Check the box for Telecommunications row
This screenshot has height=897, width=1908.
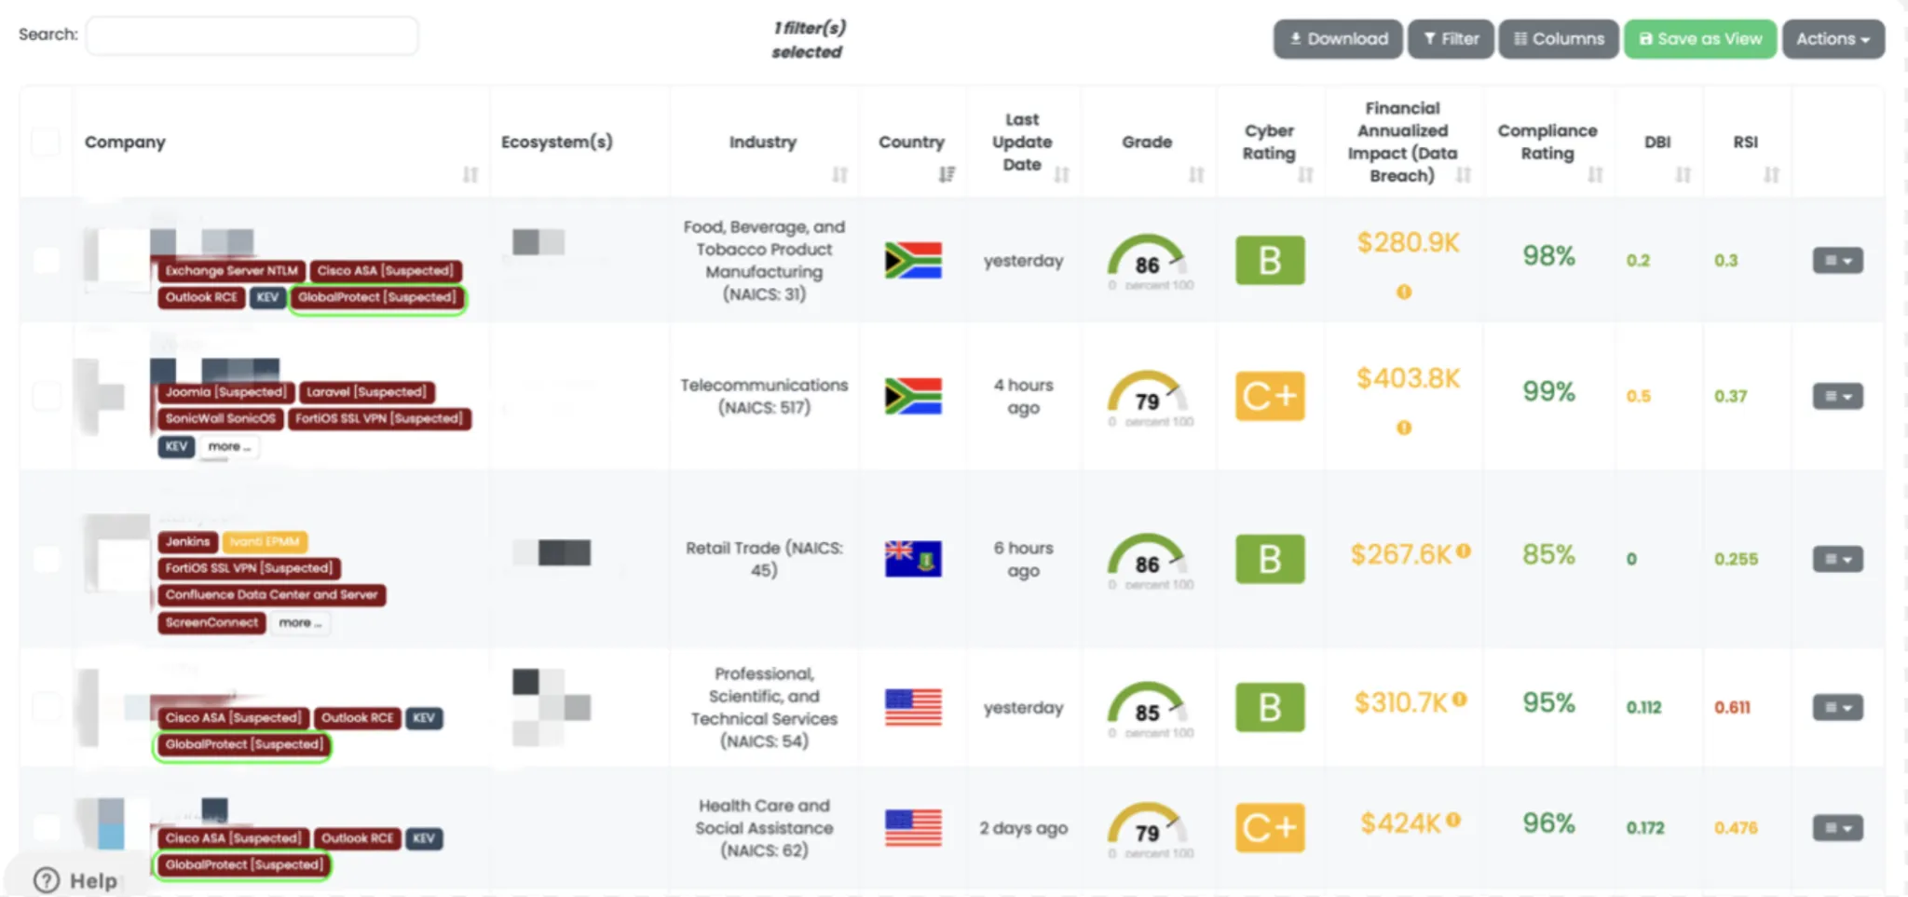(x=46, y=396)
